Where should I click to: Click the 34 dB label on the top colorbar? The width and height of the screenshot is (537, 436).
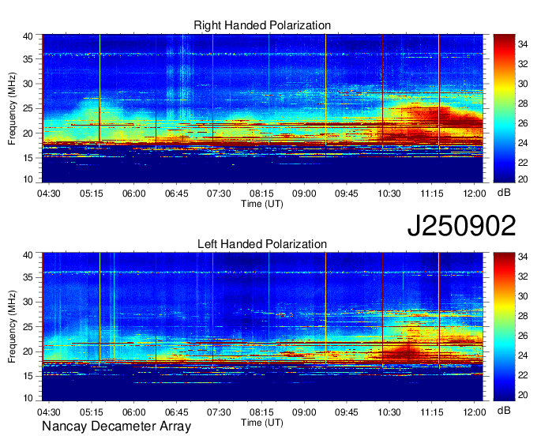tap(523, 44)
